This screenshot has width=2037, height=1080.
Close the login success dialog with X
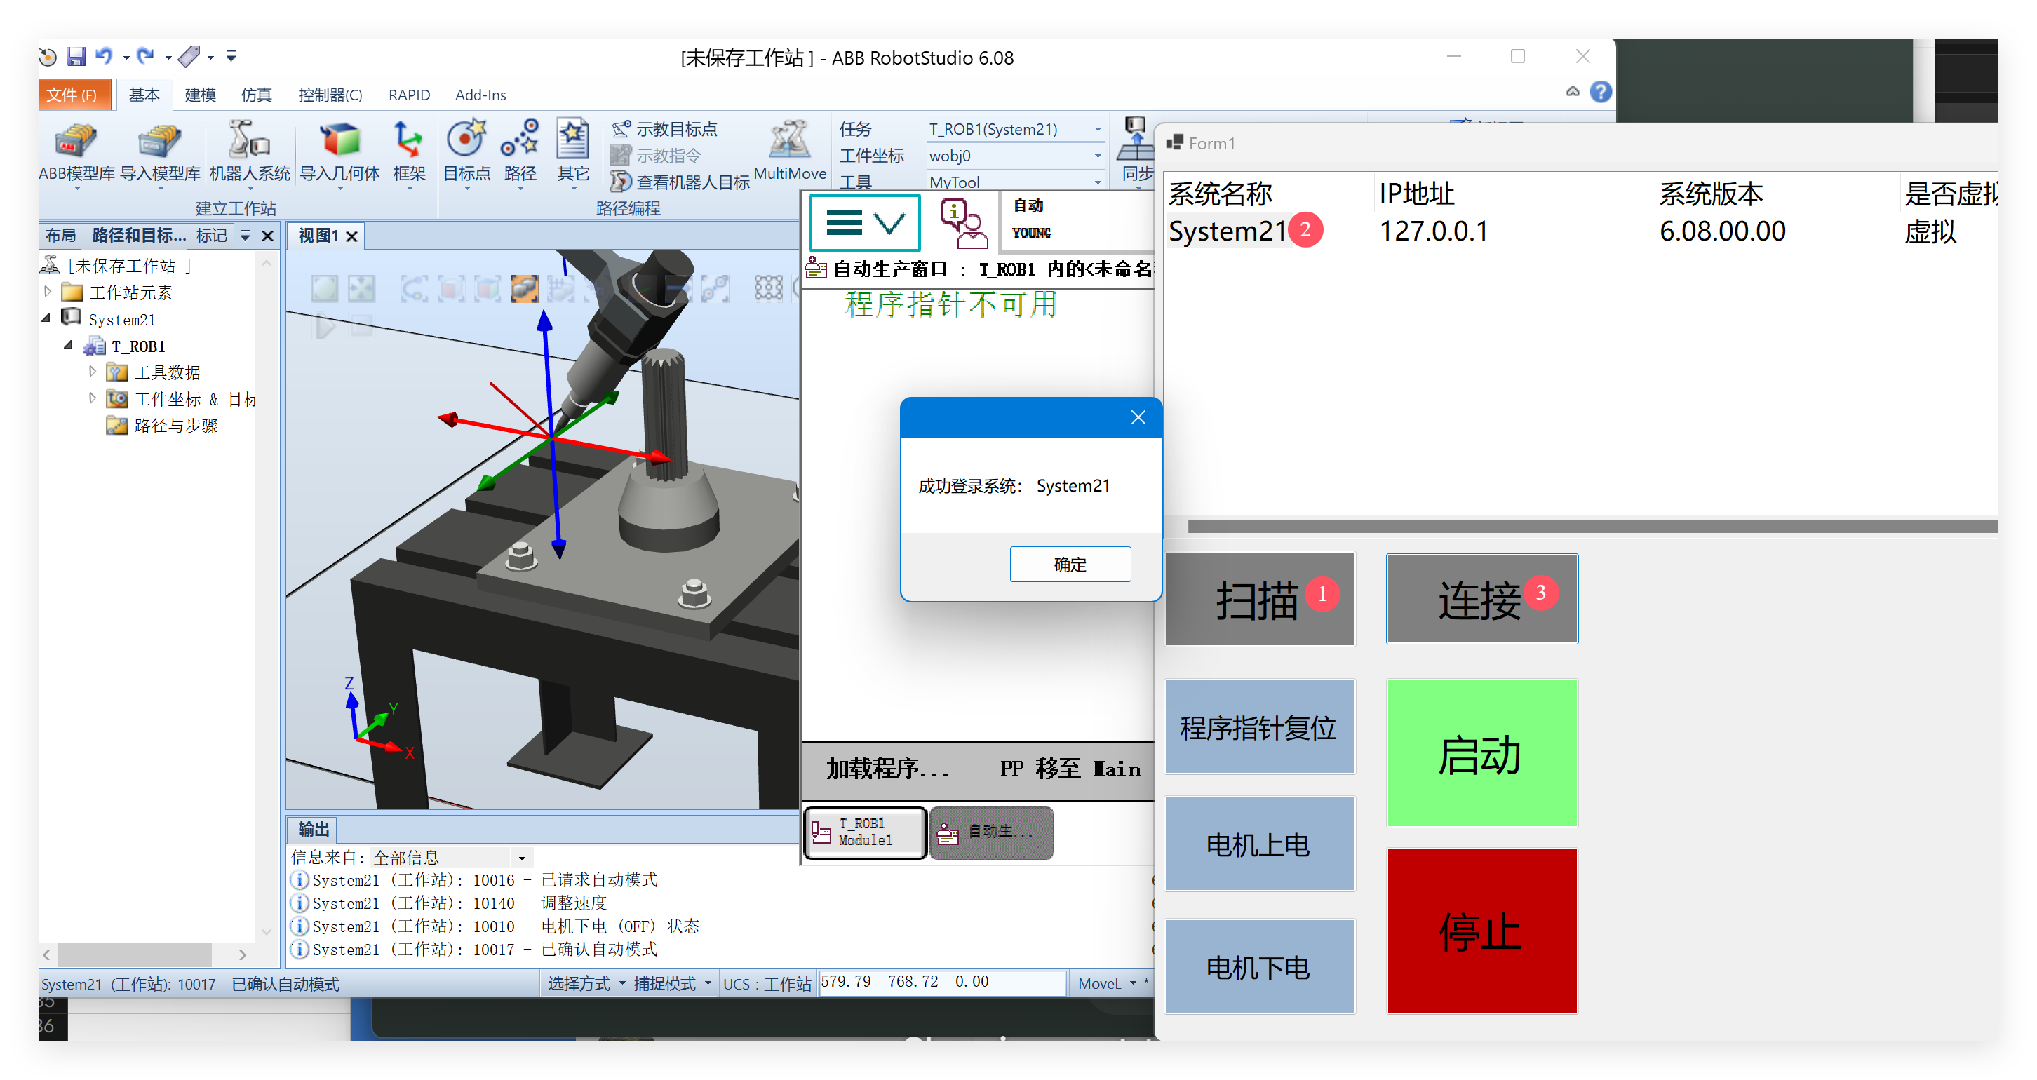(x=1137, y=417)
